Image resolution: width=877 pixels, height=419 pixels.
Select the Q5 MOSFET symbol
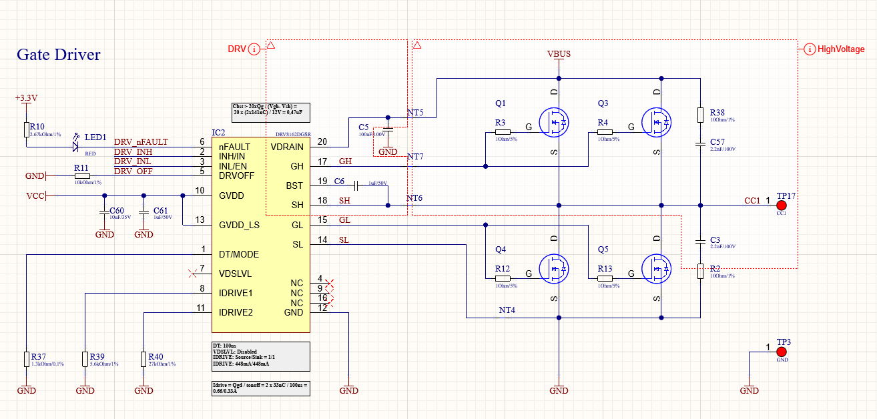(x=656, y=268)
